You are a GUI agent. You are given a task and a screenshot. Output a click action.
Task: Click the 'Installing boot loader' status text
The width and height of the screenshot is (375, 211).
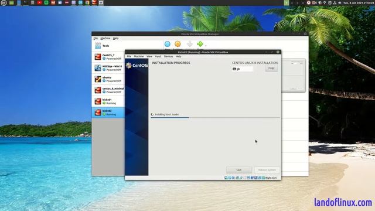[166, 115]
